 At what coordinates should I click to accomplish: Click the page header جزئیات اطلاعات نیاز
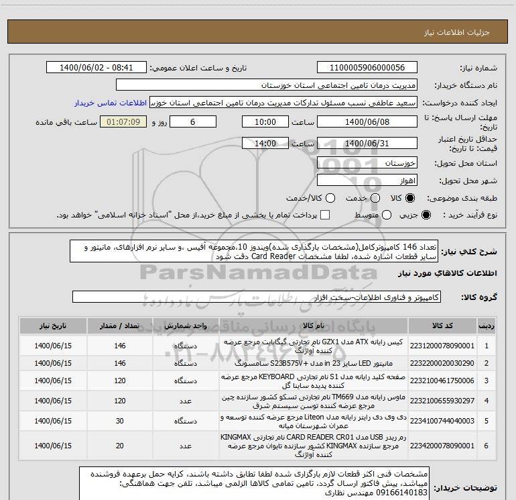457,32
